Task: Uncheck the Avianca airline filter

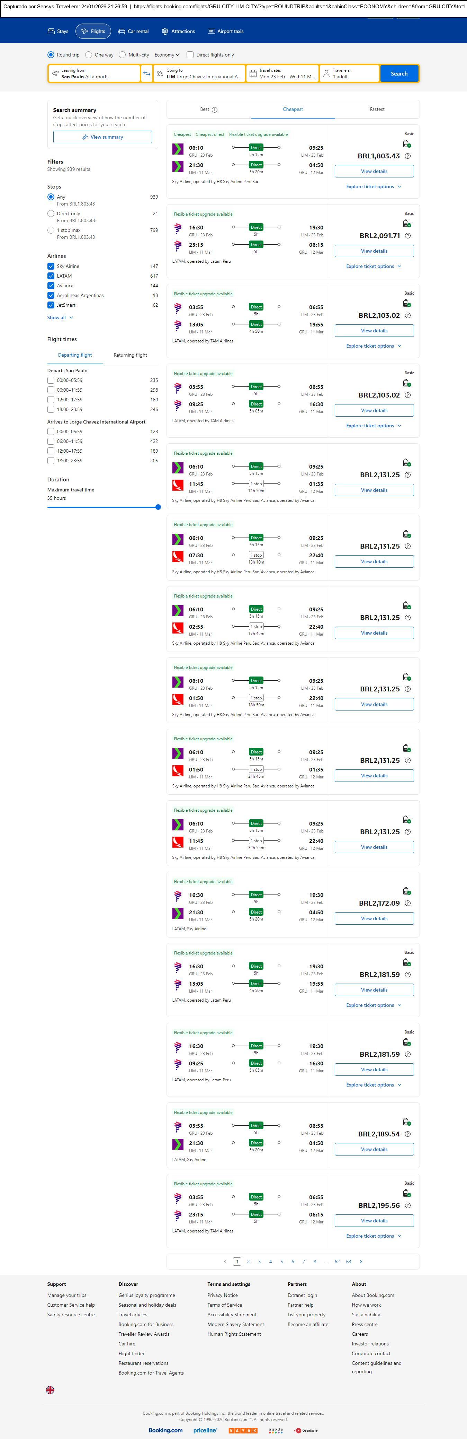Action: click(51, 286)
